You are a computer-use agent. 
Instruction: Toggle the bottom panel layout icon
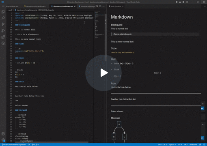[x=180, y=2]
